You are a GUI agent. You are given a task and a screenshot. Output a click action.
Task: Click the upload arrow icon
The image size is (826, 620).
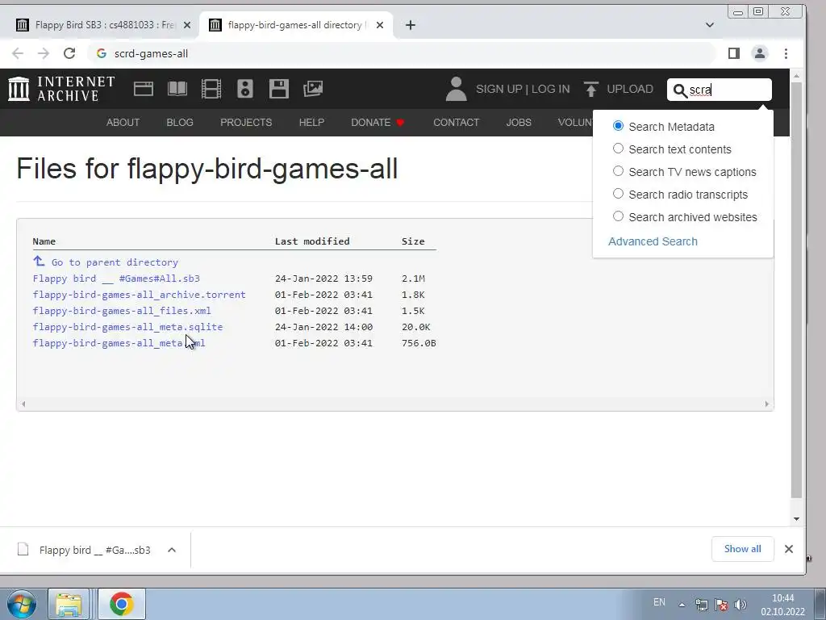[x=591, y=89]
